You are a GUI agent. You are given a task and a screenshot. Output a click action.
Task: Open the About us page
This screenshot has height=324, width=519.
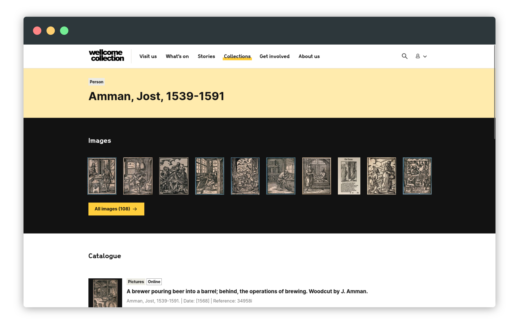pyautogui.click(x=309, y=56)
